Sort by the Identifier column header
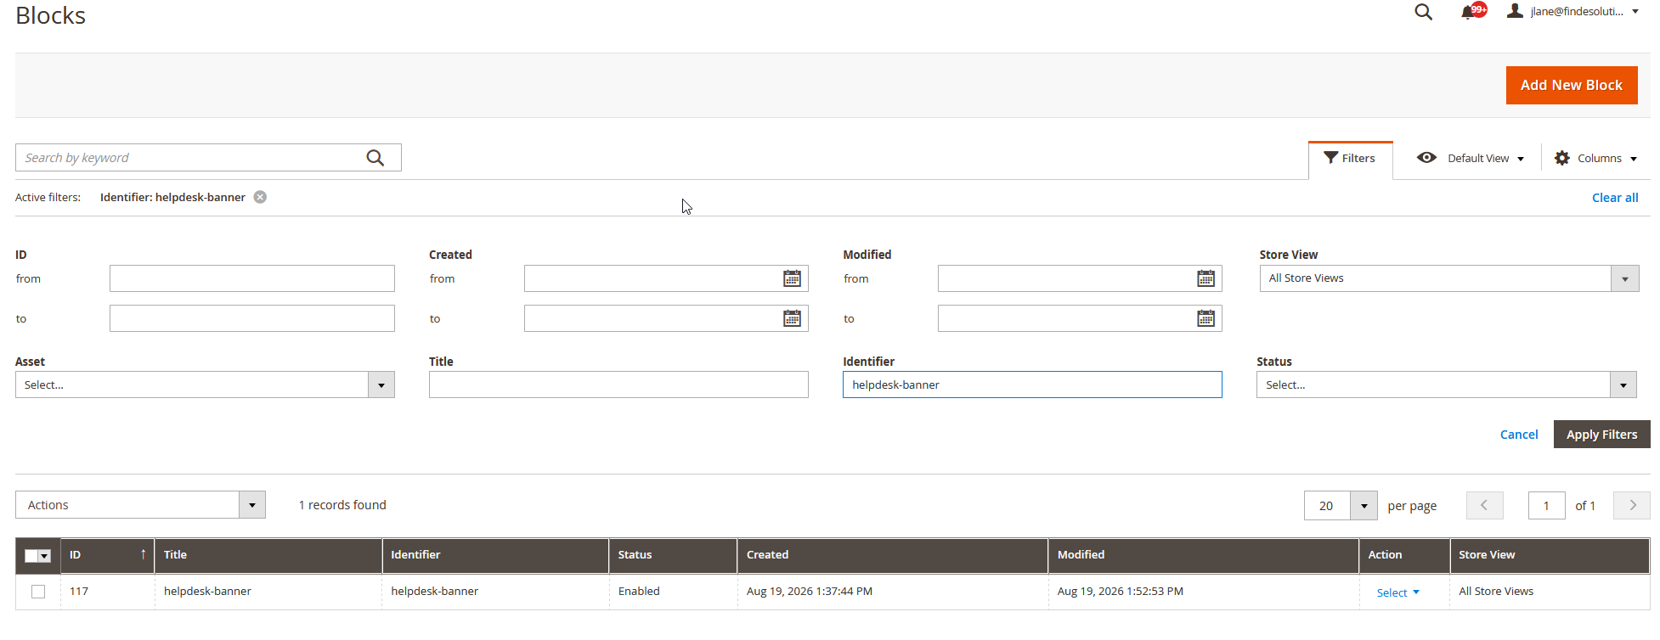This screenshot has height=640, width=1660. point(495,555)
